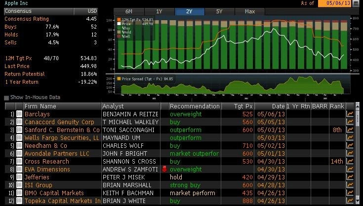Open Barclays report document icon

point(19,114)
